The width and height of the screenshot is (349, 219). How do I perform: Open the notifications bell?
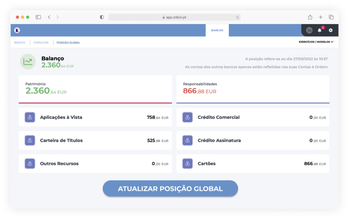tap(319, 30)
